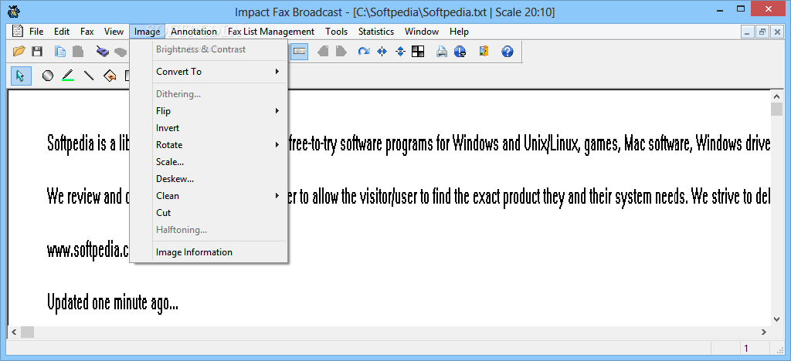Click the black-white invert squares icon
791x361 pixels.
tap(418, 52)
